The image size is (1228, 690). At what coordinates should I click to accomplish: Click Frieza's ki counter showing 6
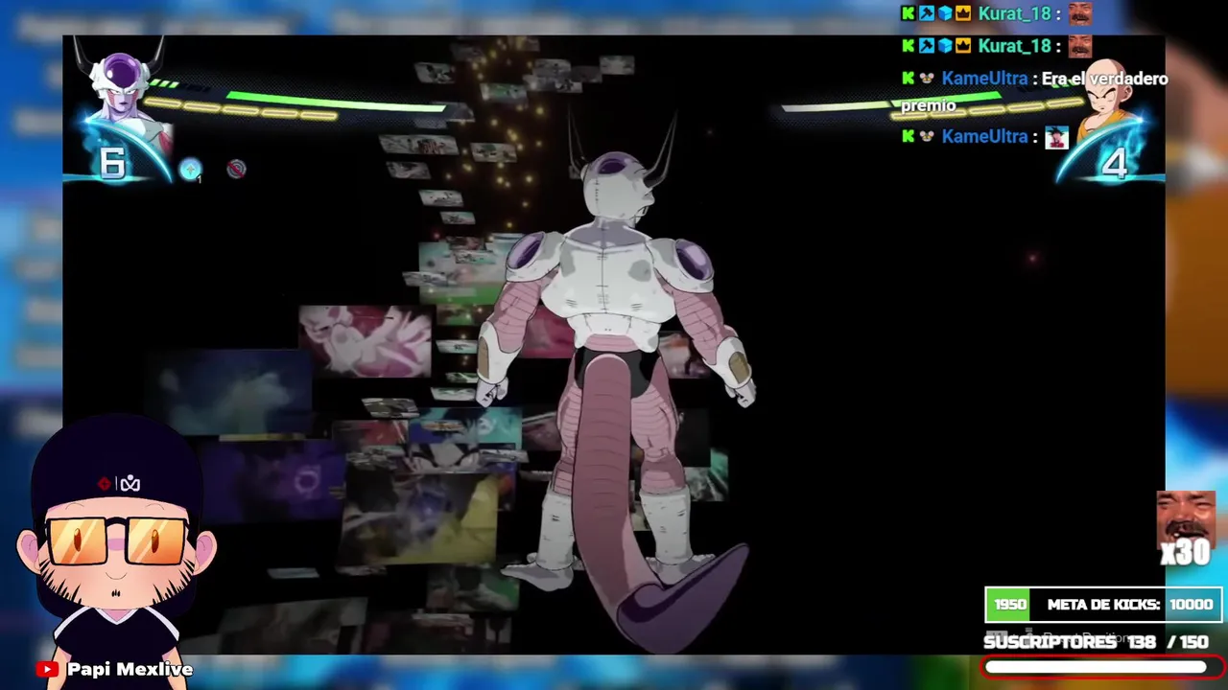tap(112, 164)
